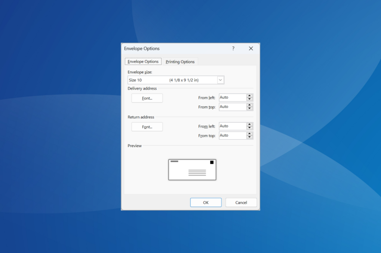Click the Return address section label
This screenshot has width=381, height=253.
coord(141,117)
